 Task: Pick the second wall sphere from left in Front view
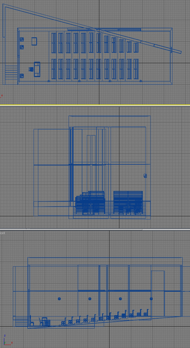point(90,299)
